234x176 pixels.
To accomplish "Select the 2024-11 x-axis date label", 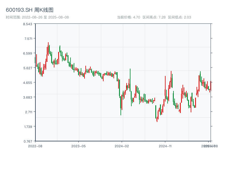I will (x=165, y=146).
